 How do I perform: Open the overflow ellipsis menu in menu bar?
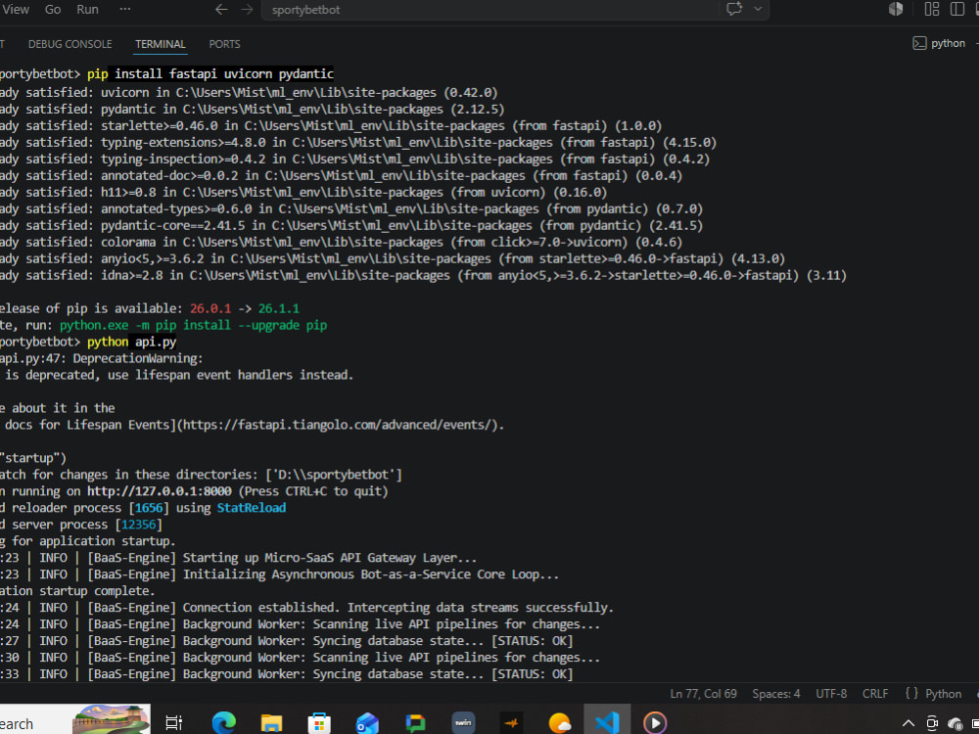tap(125, 10)
